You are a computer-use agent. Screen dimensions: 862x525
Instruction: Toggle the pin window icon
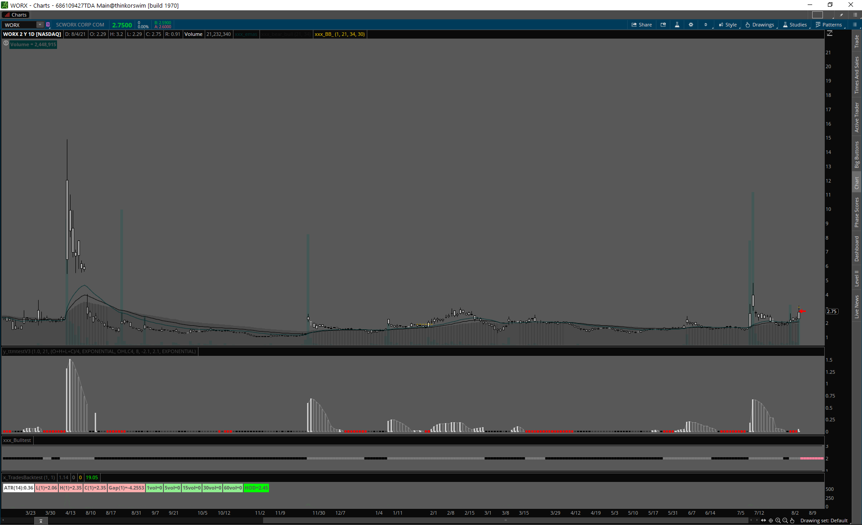coord(842,15)
